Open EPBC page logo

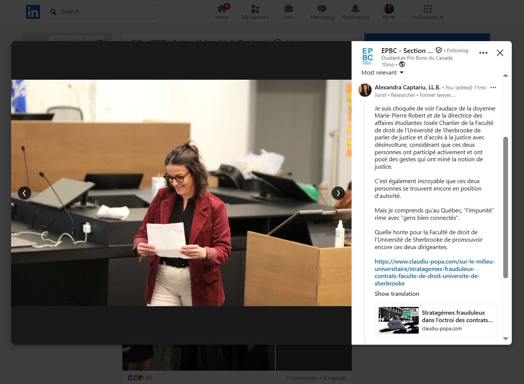(368, 56)
